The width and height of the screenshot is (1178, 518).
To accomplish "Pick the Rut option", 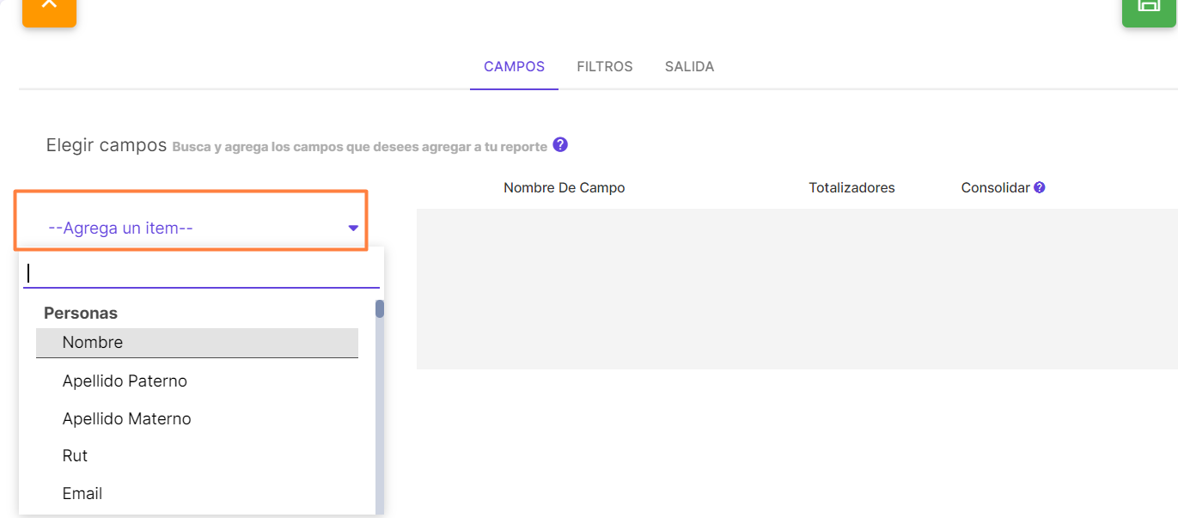I will 197,455.
